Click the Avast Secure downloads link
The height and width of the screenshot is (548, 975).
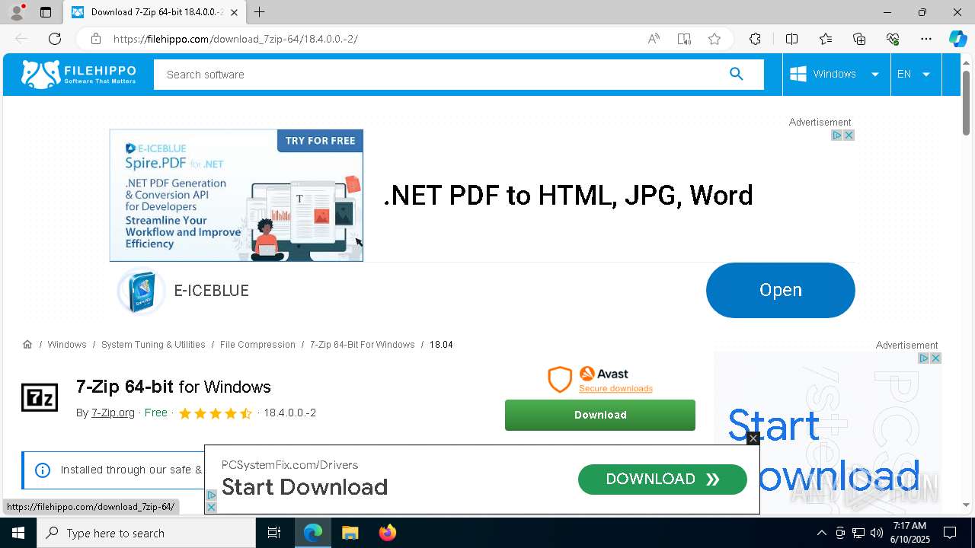pyautogui.click(x=615, y=388)
